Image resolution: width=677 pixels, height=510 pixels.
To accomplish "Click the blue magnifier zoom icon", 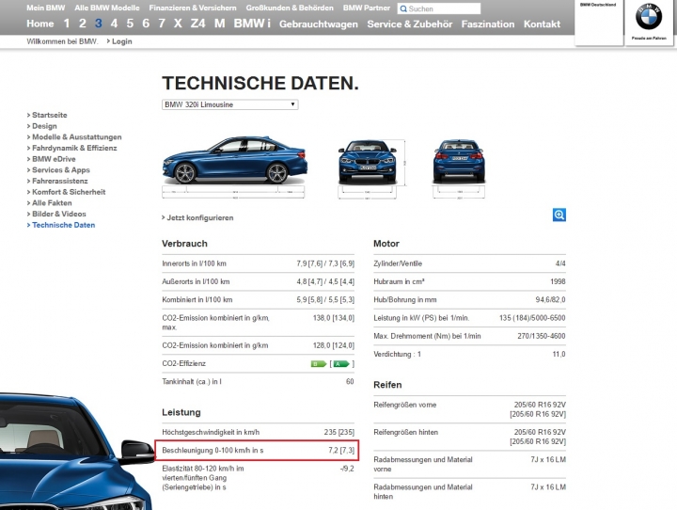I will coord(559,215).
